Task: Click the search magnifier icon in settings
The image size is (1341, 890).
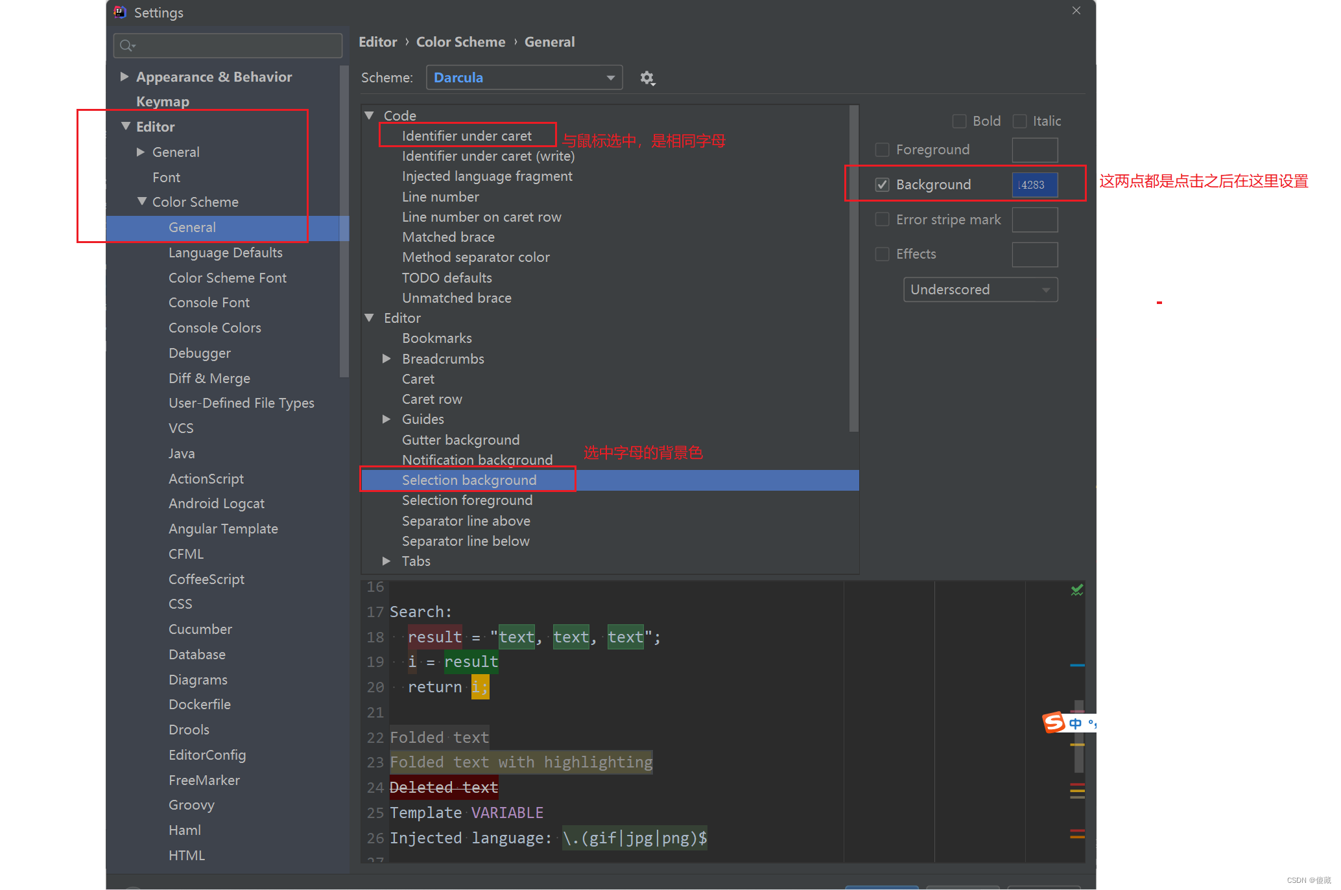Action: coord(126,45)
